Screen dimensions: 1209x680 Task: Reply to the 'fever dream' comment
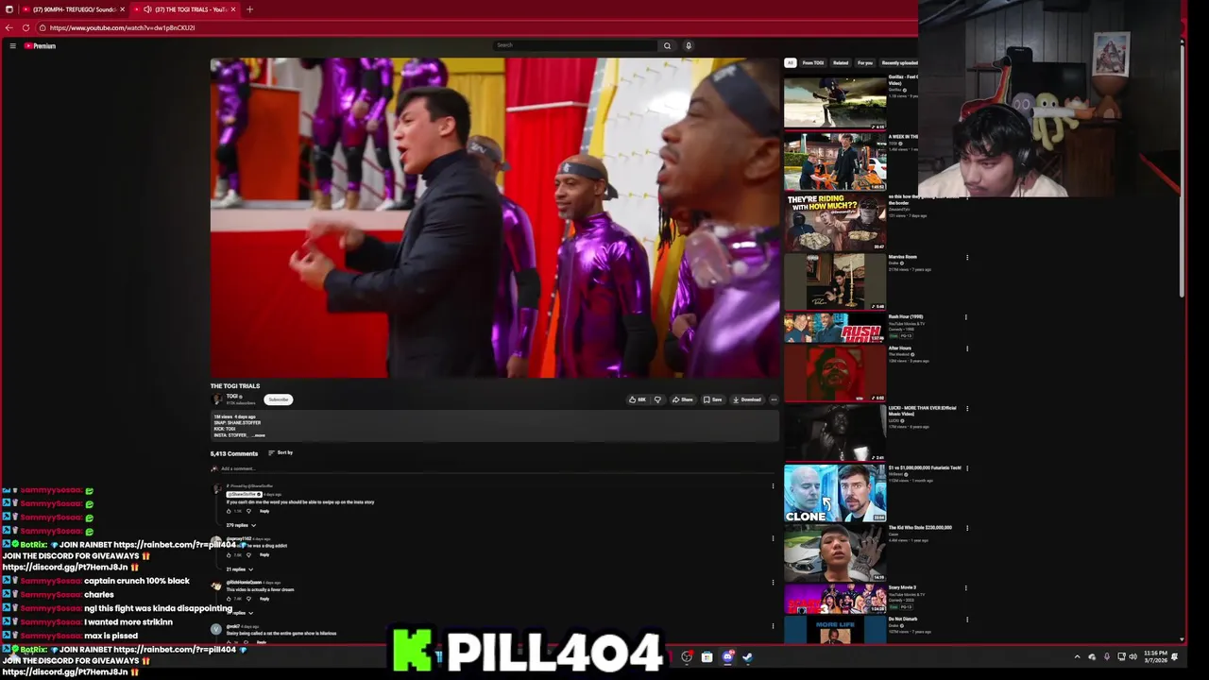tap(264, 599)
